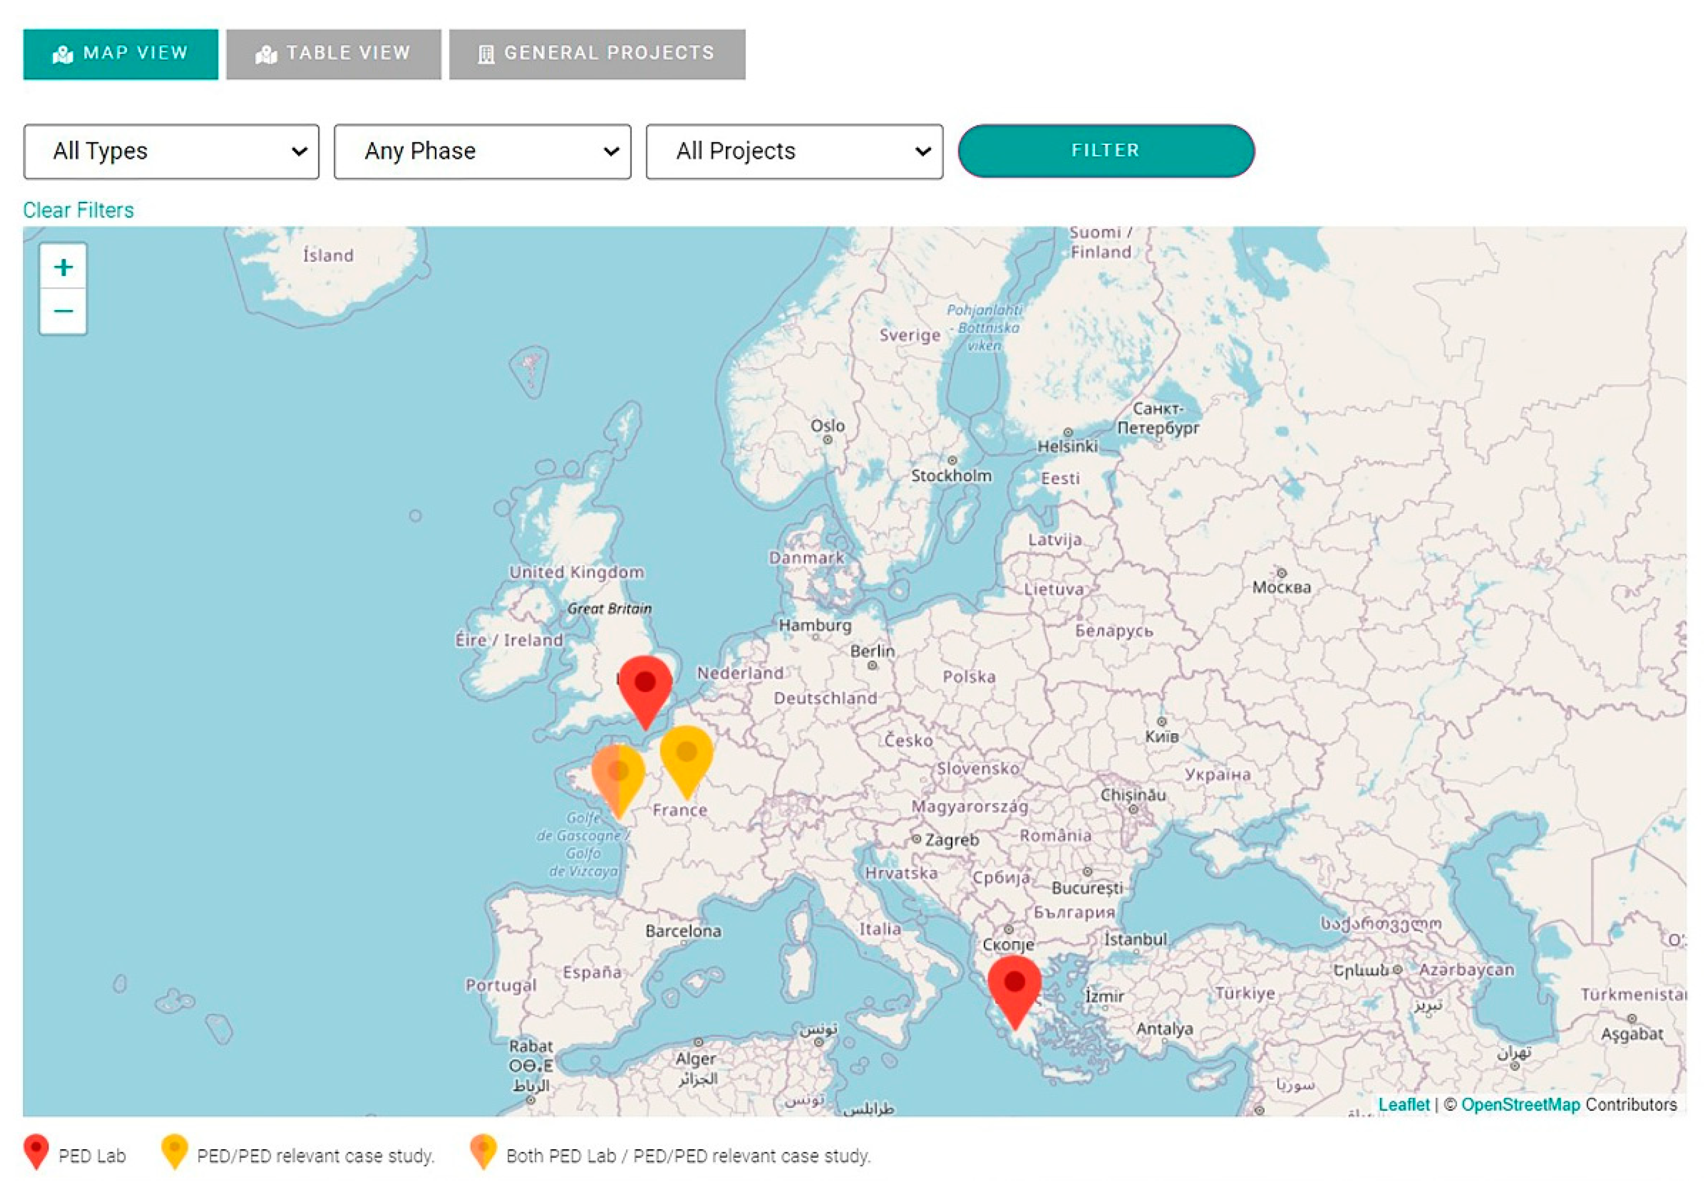Click the Clear Filters link
Screen dimensions: 1704x1189
(x=78, y=210)
